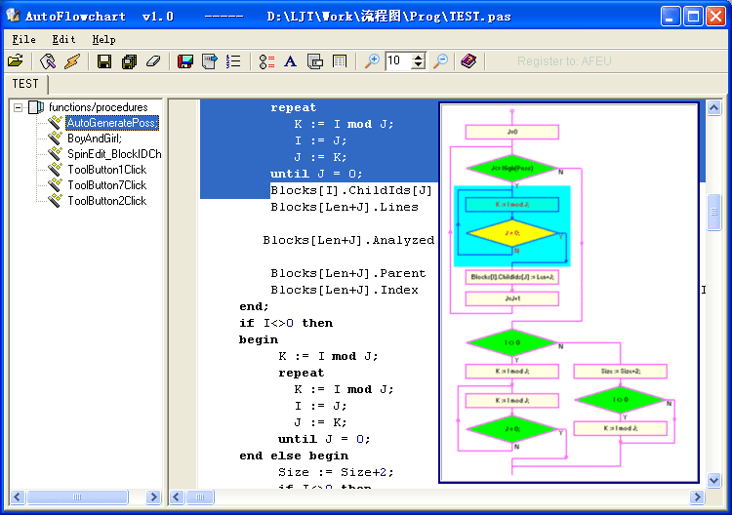Increase zoom value with spinner up arrow

pyautogui.click(x=419, y=57)
